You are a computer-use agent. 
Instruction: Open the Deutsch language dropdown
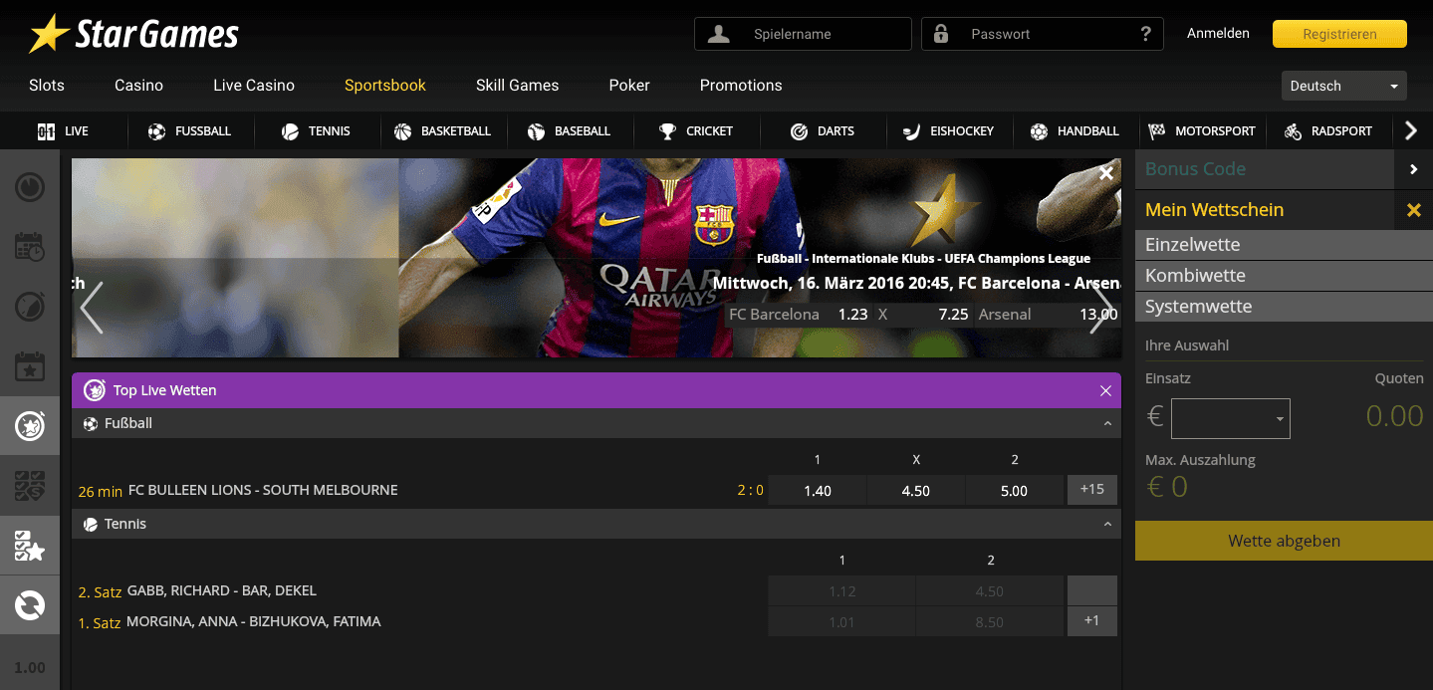(1343, 86)
